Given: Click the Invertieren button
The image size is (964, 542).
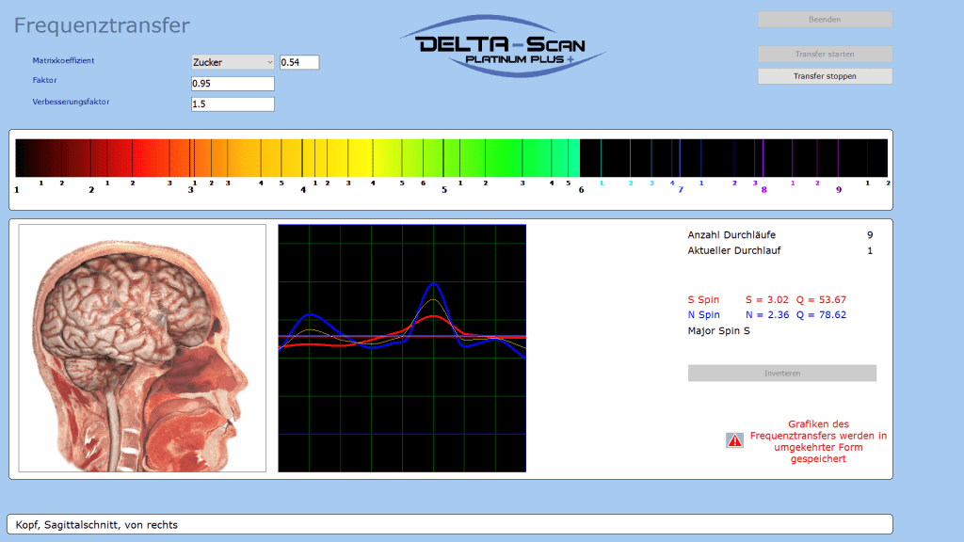Looking at the screenshot, I should (781, 374).
